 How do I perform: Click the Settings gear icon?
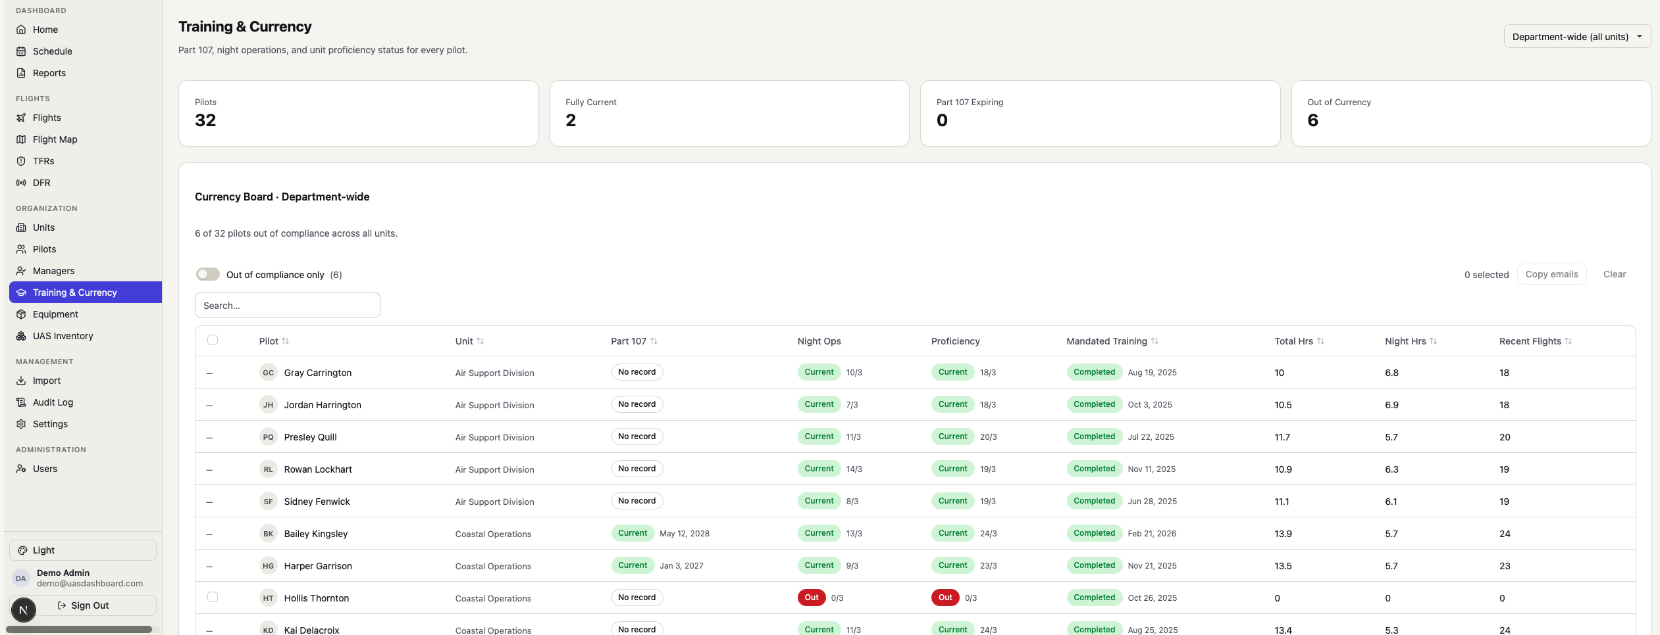[x=21, y=424]
